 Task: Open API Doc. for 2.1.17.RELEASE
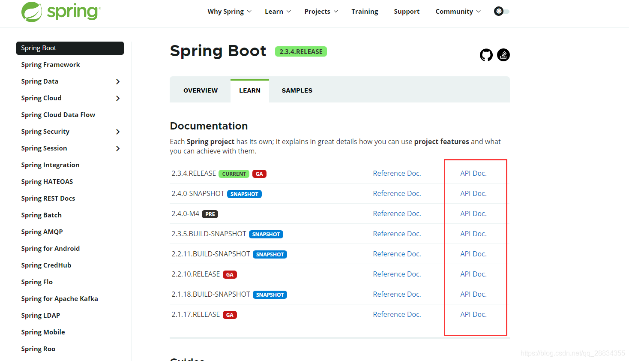pyautogui.click(x=473, y=314)
